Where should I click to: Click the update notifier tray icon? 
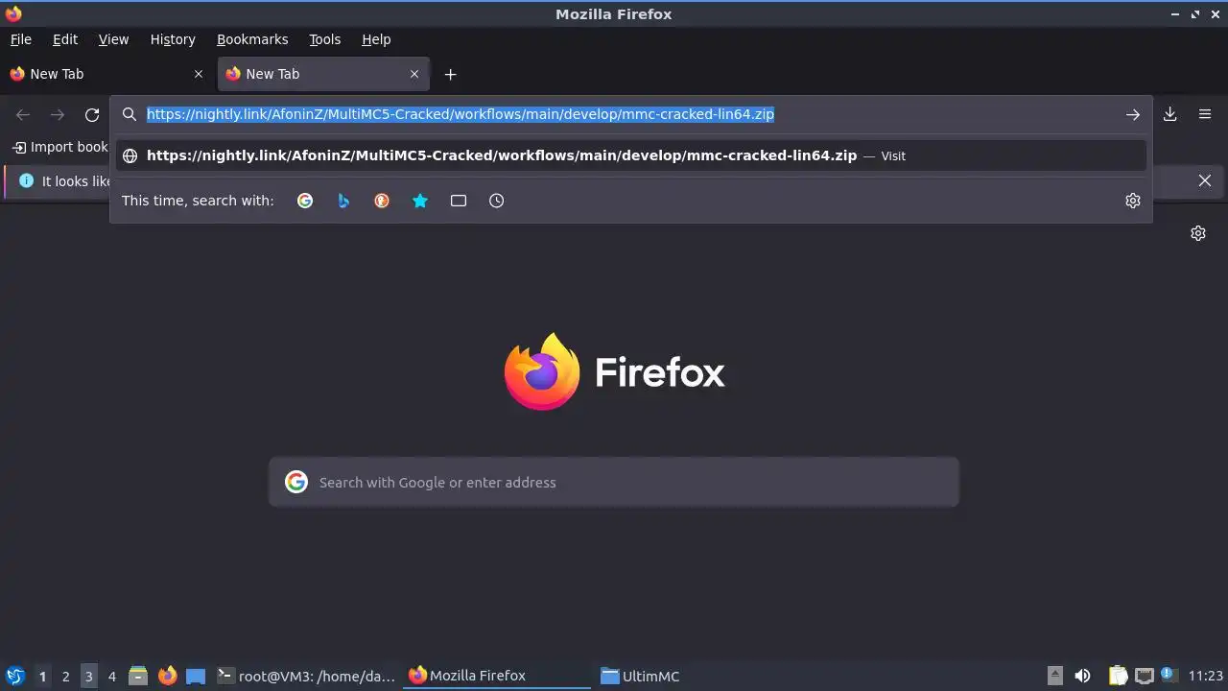pos(1169,676)
